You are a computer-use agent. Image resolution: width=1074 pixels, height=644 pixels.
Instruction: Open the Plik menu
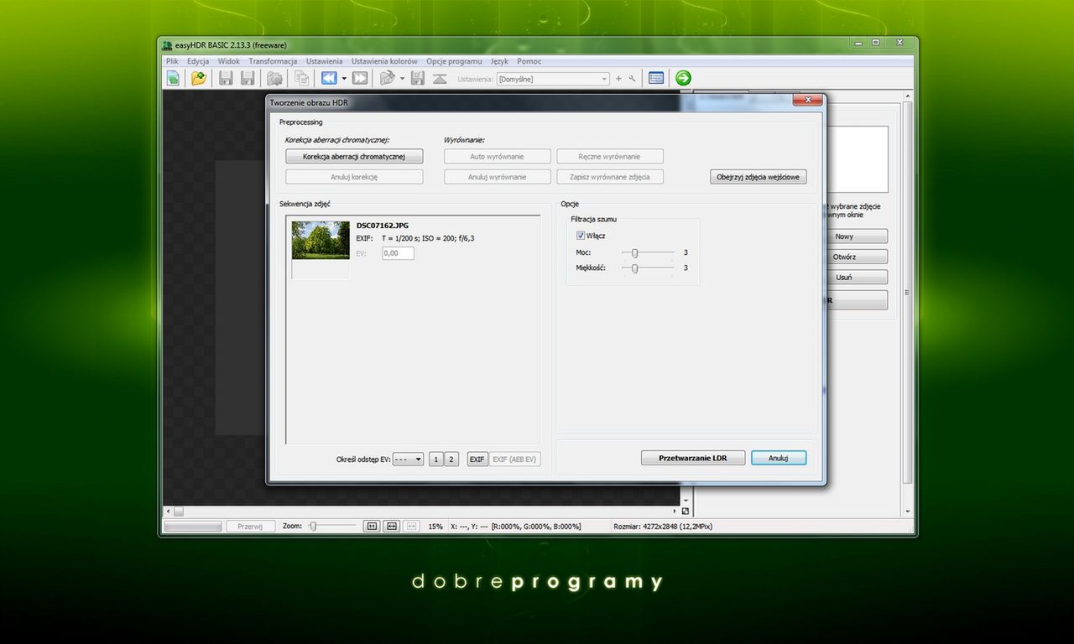click(x=172, y=61)
